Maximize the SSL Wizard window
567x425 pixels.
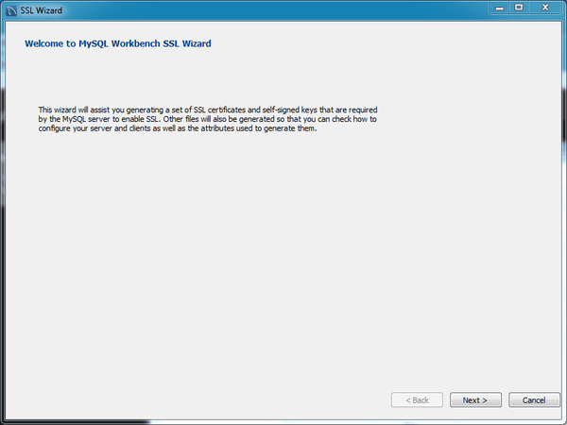520,8
